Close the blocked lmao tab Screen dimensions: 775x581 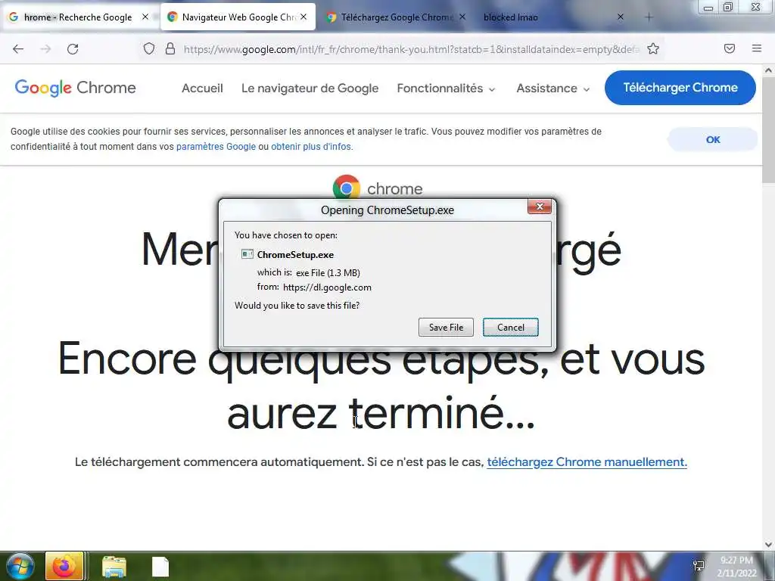pos(621,17)
